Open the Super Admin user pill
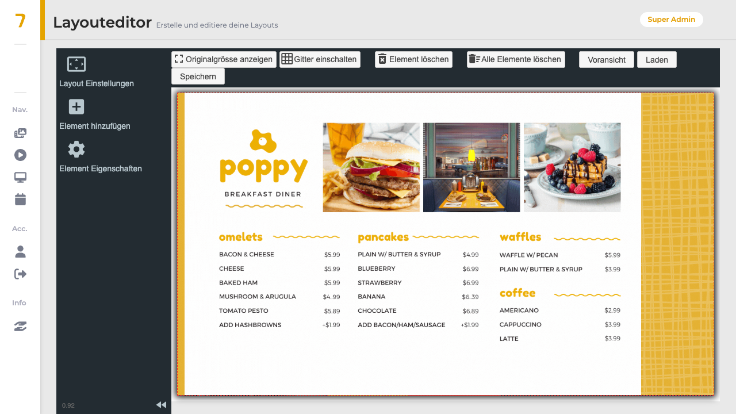The width and height of the screenshot is (736, 414). click(671, 20)
